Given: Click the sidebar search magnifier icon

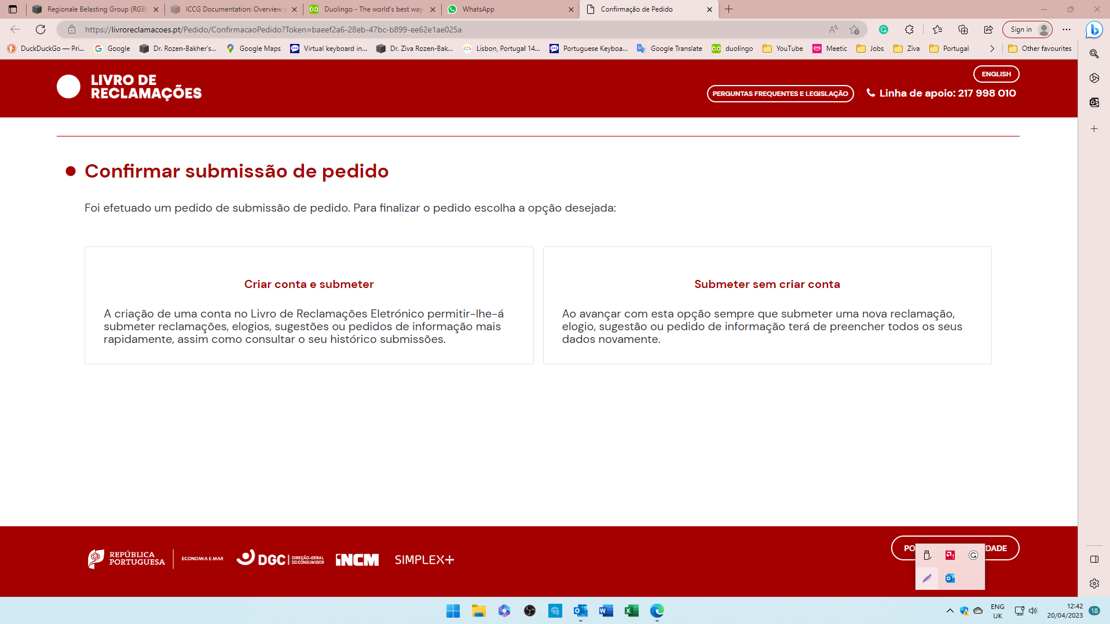Looking at the screenshot, I should pyautogui.click(x=1094, y=54).
